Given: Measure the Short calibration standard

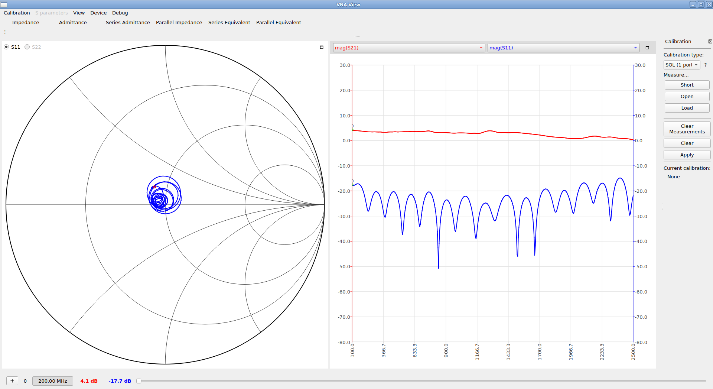Looking at the screenshot, I should point(687,85).
